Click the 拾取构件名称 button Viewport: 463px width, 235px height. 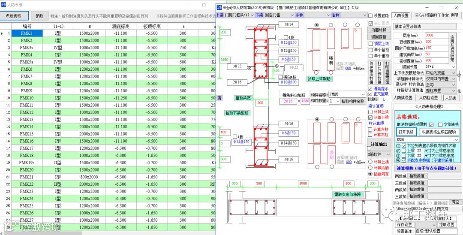[x=353, y=101]
